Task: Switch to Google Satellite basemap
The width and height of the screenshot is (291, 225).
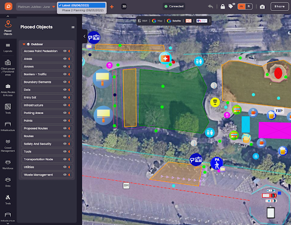Action: pos(174,21)
